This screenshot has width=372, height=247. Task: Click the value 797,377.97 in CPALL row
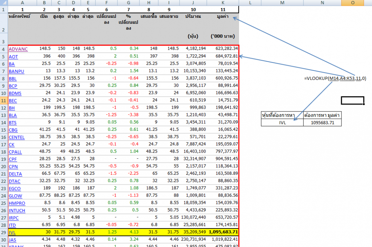[x=223, y=151]
